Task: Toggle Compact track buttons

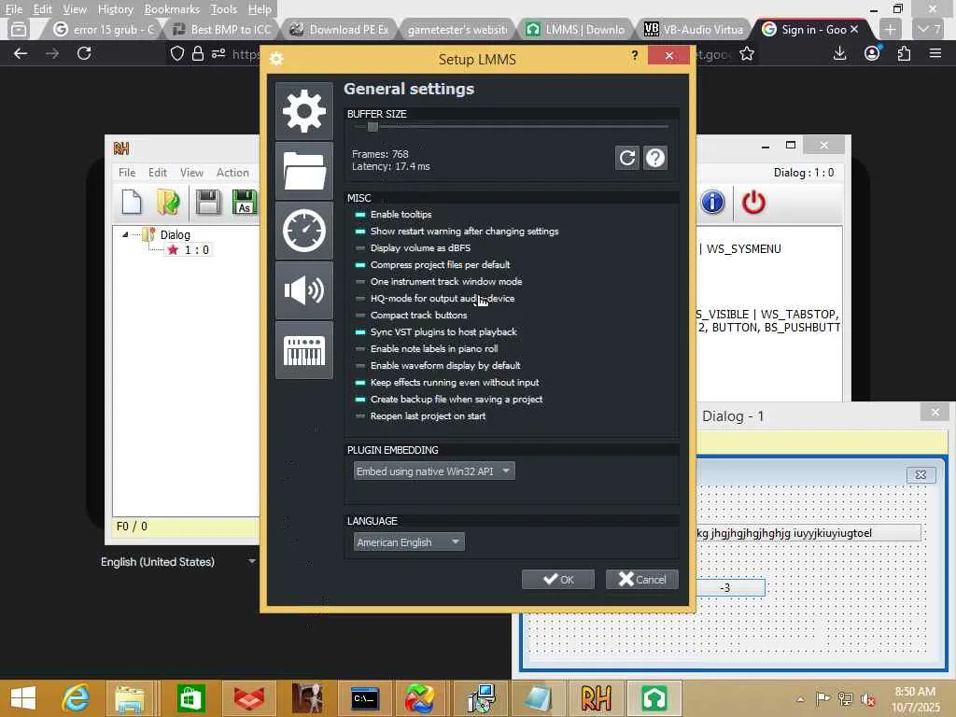Action: click(411, 316)
